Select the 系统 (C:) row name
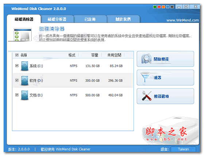This screenshot has height=156, width=204. point(36,66)
